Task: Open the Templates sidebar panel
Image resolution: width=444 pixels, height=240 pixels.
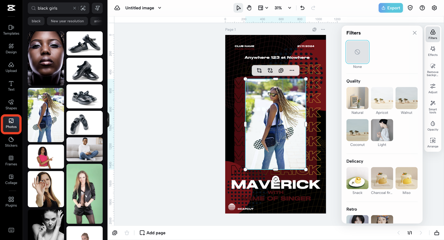Action: pos(11,30)
